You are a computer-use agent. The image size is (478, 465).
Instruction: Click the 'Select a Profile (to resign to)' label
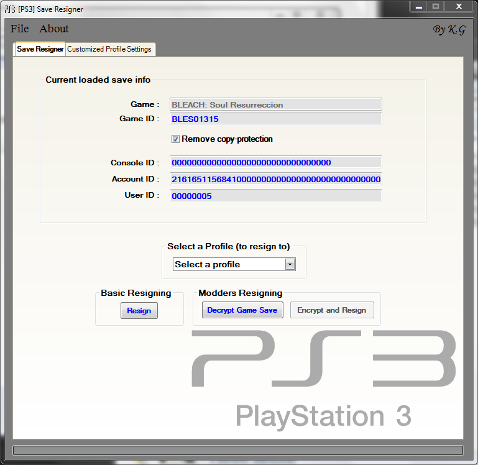pyautogui.click(x=228, y=246)
